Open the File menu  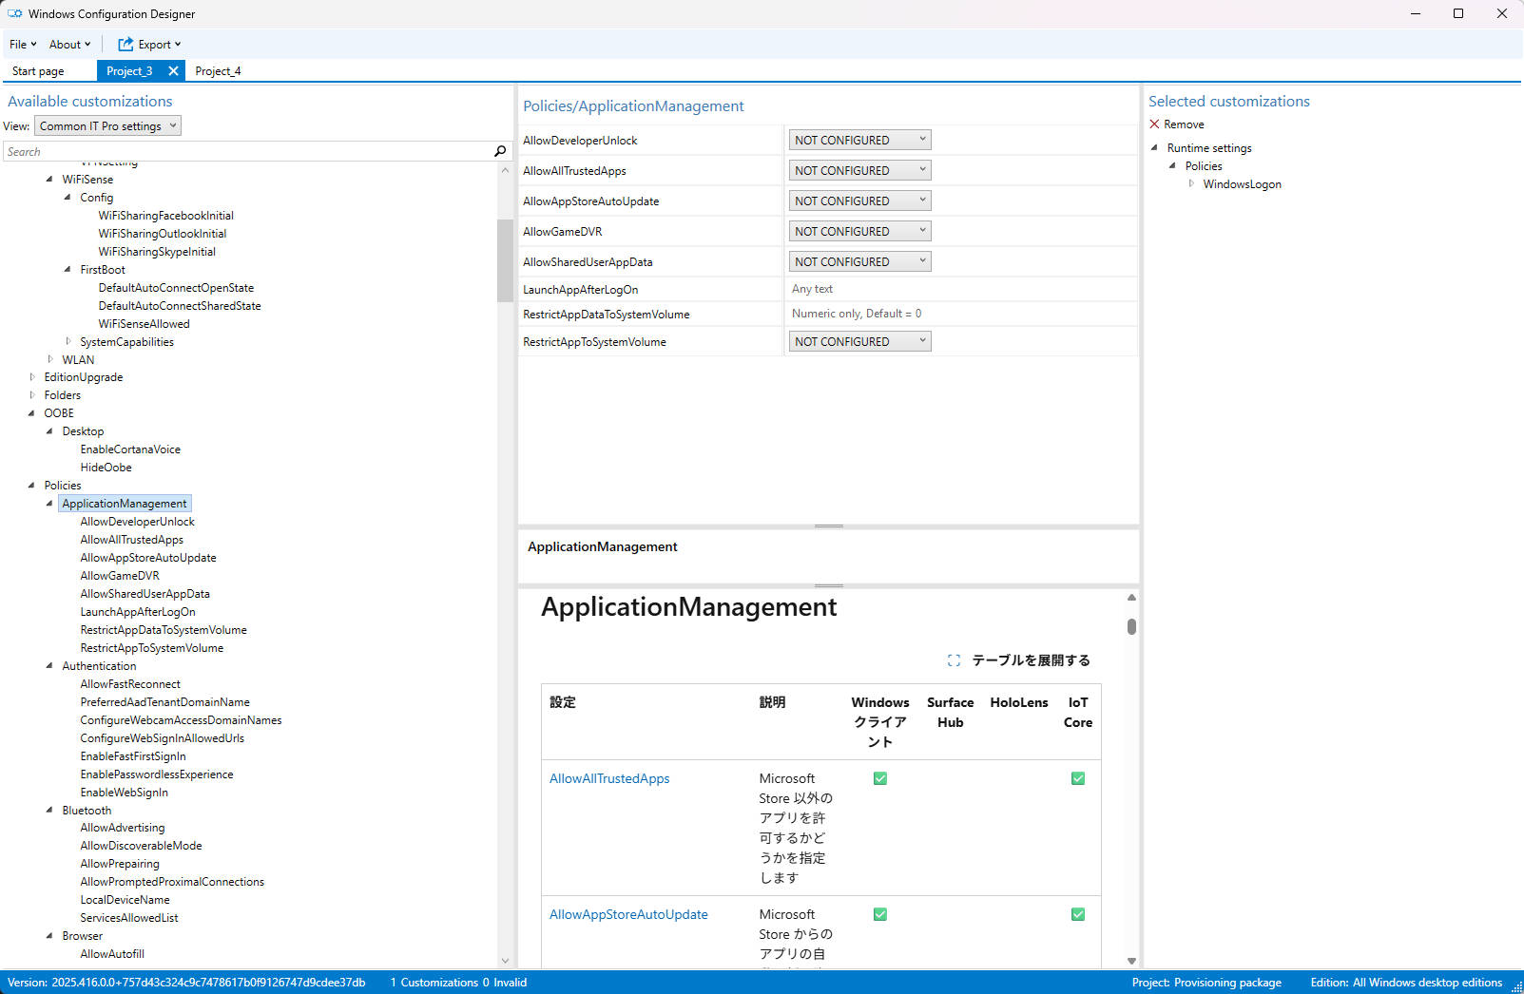tap(22, 45)
